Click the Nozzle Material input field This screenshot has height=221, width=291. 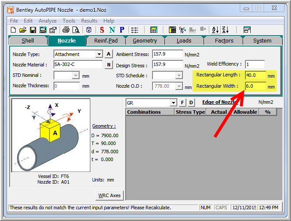click(78, 65)
